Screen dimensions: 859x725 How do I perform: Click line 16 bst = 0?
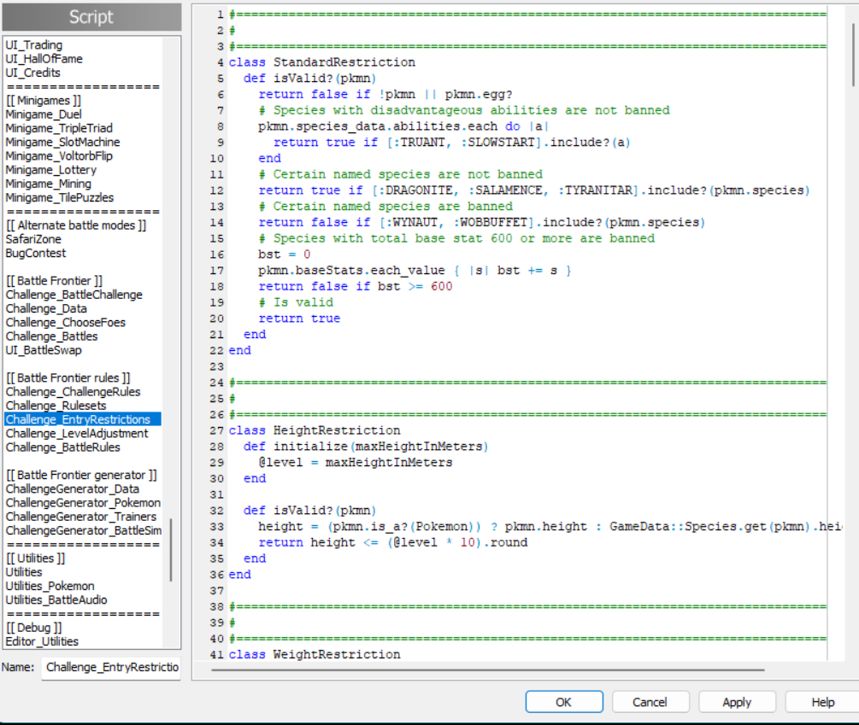pyautogui.click(x=285, y=254)
